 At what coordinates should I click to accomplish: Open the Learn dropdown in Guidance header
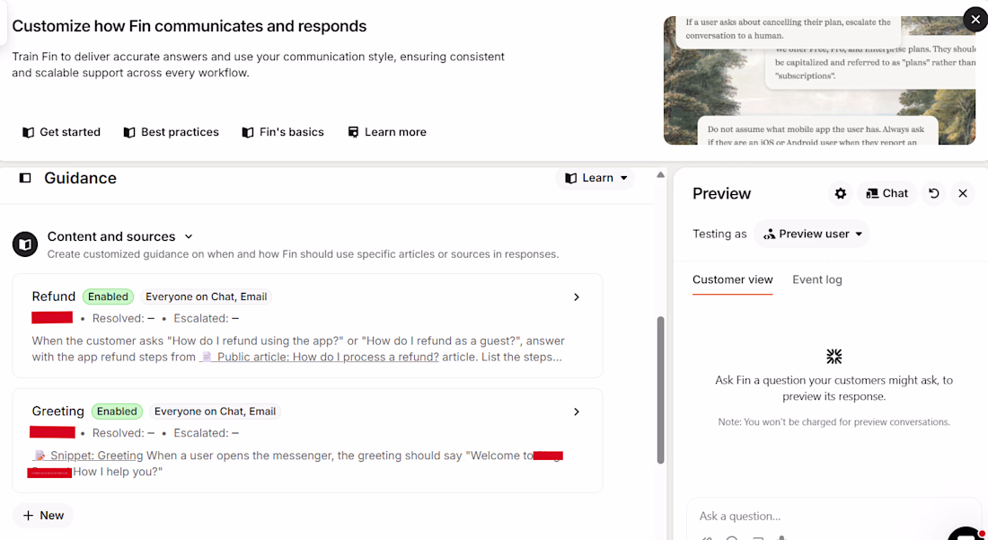pos(595,178)
